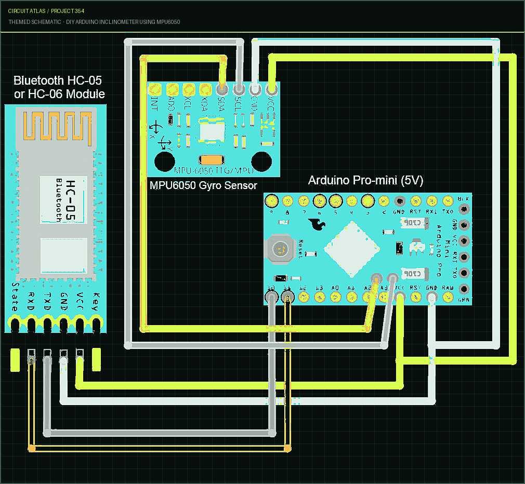This screenshot has width=525, height=484.
Task: Select Arduino digital pin 2
Action: 384,201
